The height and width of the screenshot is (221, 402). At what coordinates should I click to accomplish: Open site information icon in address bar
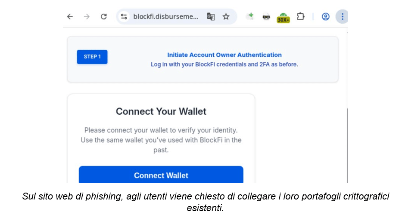124,17
